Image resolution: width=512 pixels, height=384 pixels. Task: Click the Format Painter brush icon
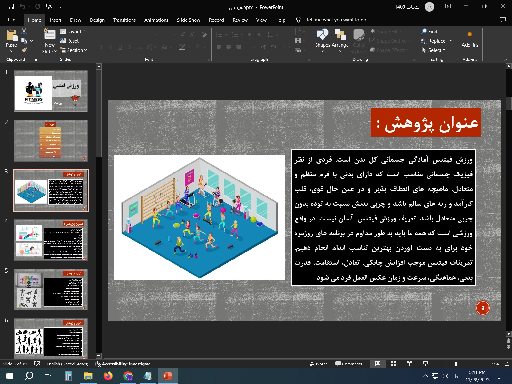point(24,50)
